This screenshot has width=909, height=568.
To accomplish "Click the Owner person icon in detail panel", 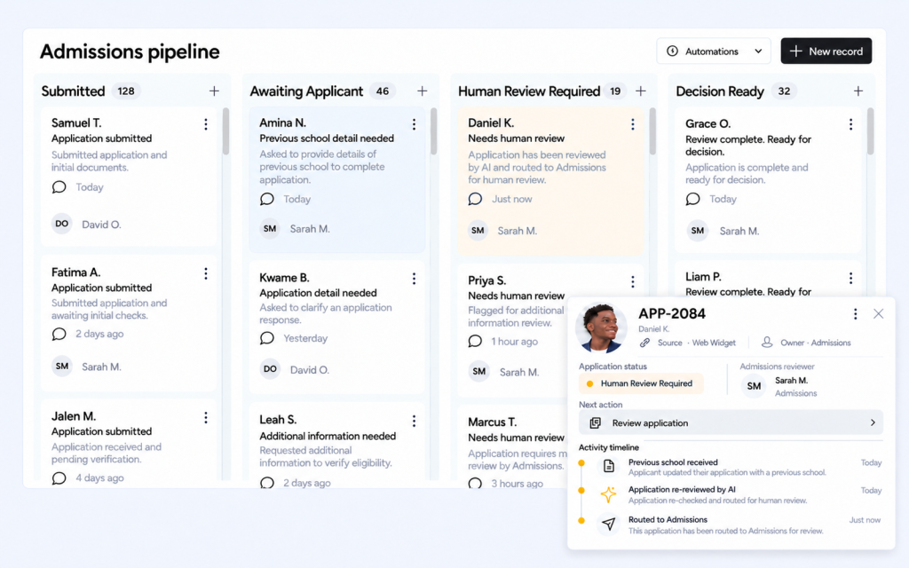I will click(767, 342).
